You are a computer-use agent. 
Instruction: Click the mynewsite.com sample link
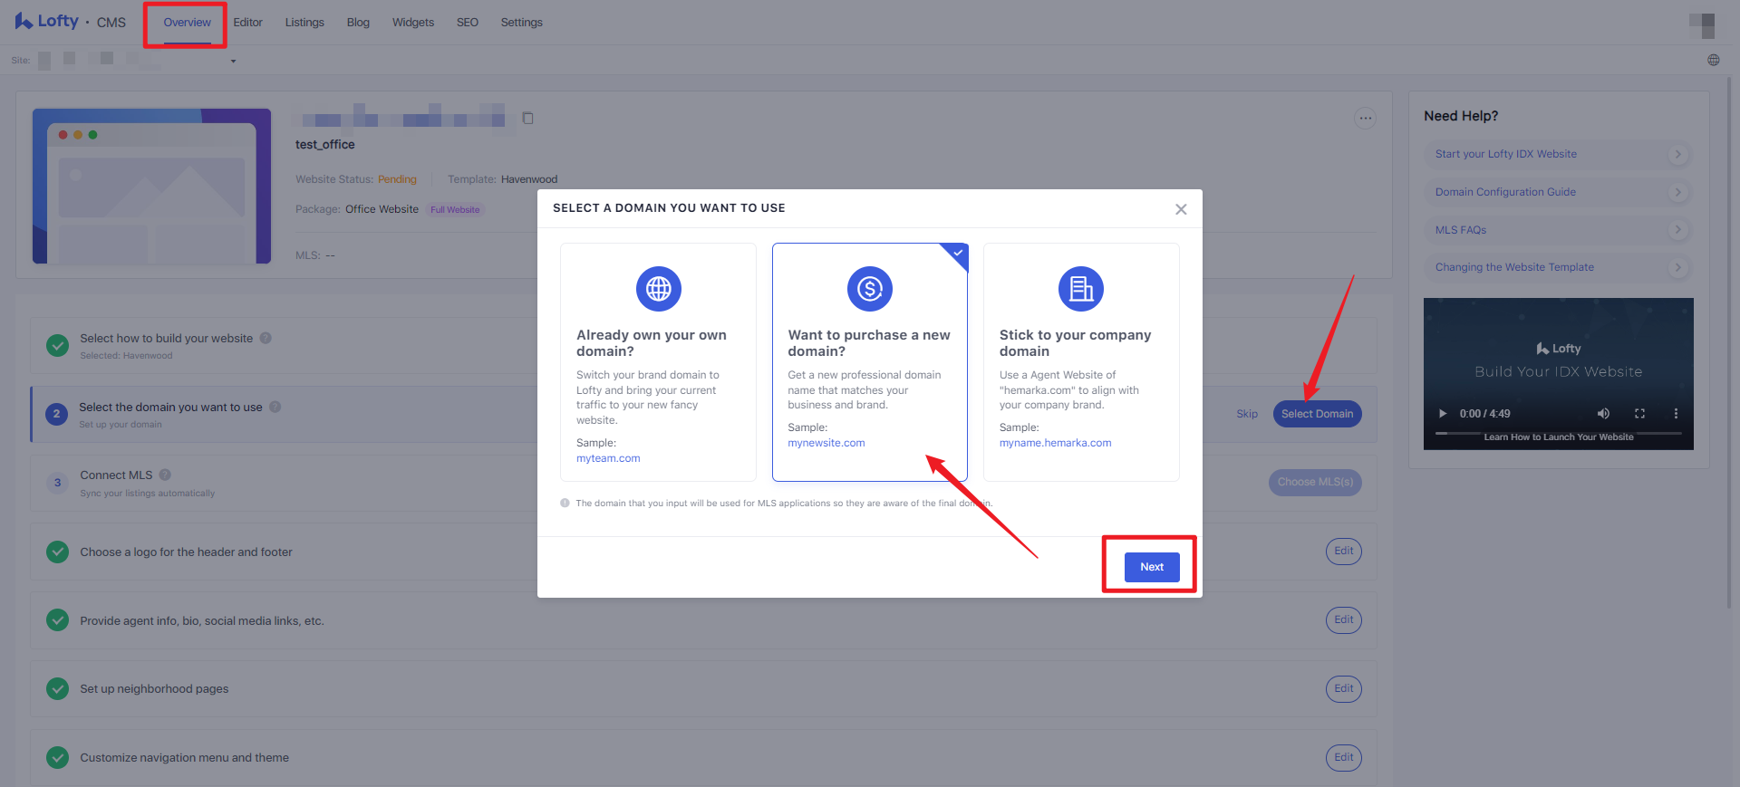click(826, 443)
